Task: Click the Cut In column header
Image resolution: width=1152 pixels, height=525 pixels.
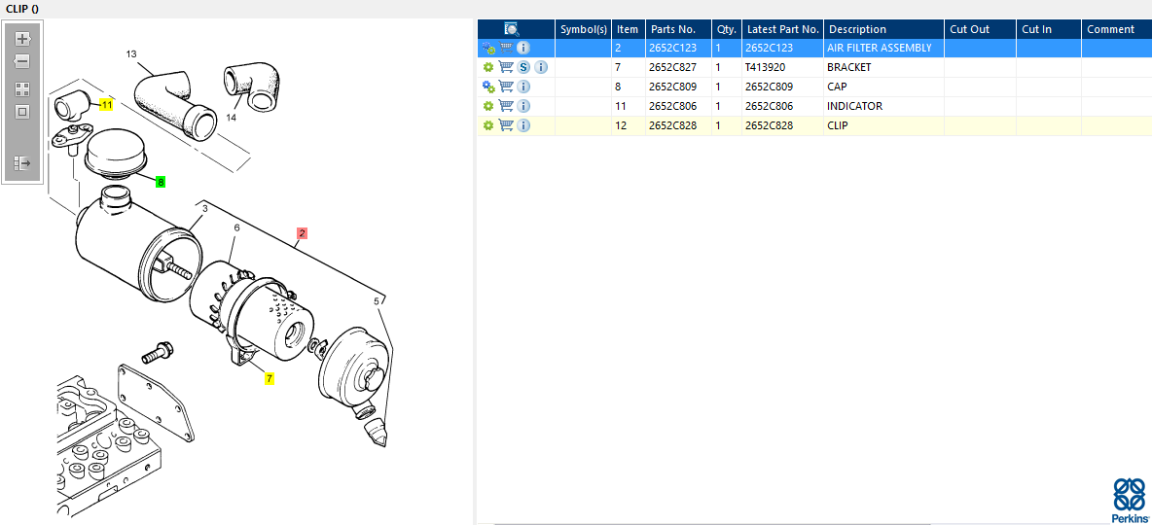Action: (x=1049, y=29)
